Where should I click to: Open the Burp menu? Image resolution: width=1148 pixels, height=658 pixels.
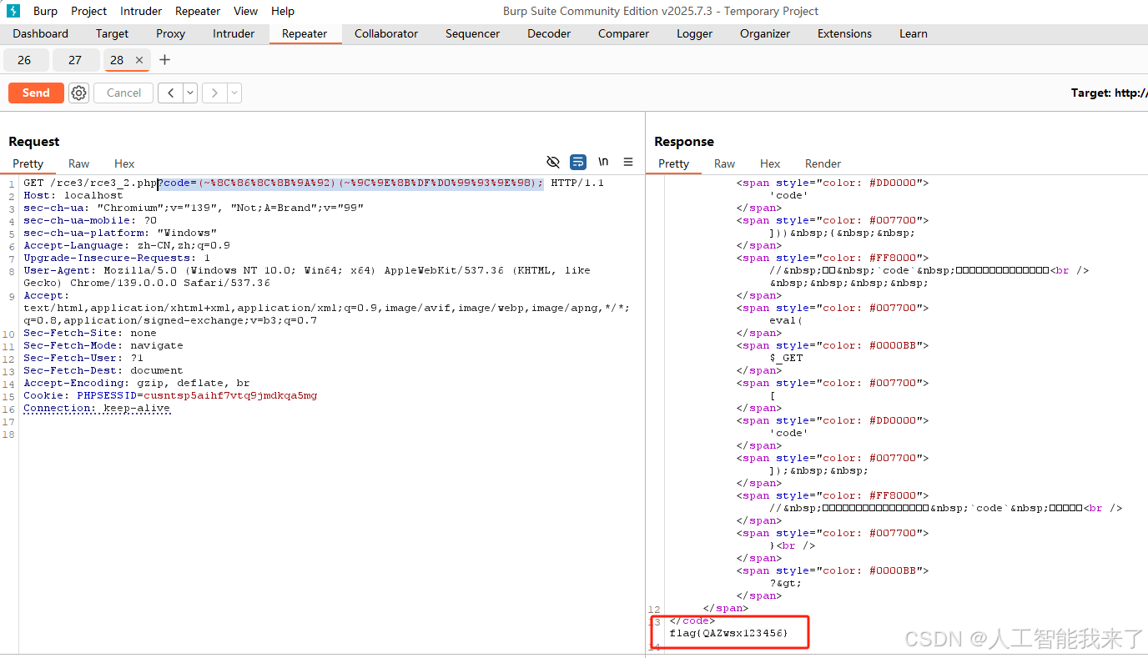click(45, 11)
